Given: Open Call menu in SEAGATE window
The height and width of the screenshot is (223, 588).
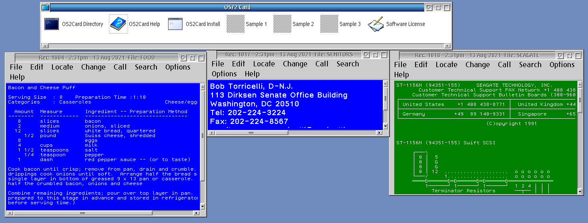Looking at the screenshot, I should tap(504, 65).
